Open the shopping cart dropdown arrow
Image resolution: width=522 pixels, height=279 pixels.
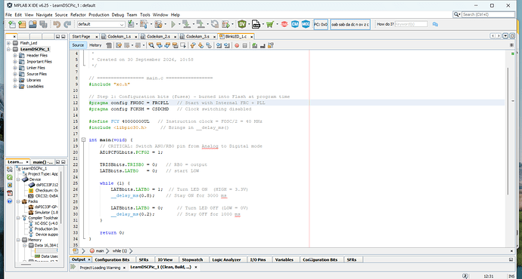[x=277, y=24]
